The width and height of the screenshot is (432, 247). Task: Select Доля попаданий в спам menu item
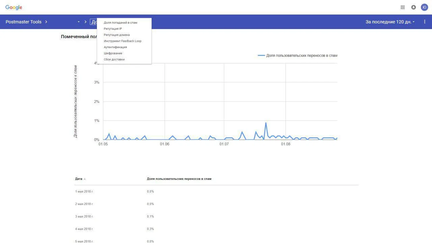(120, 23)
